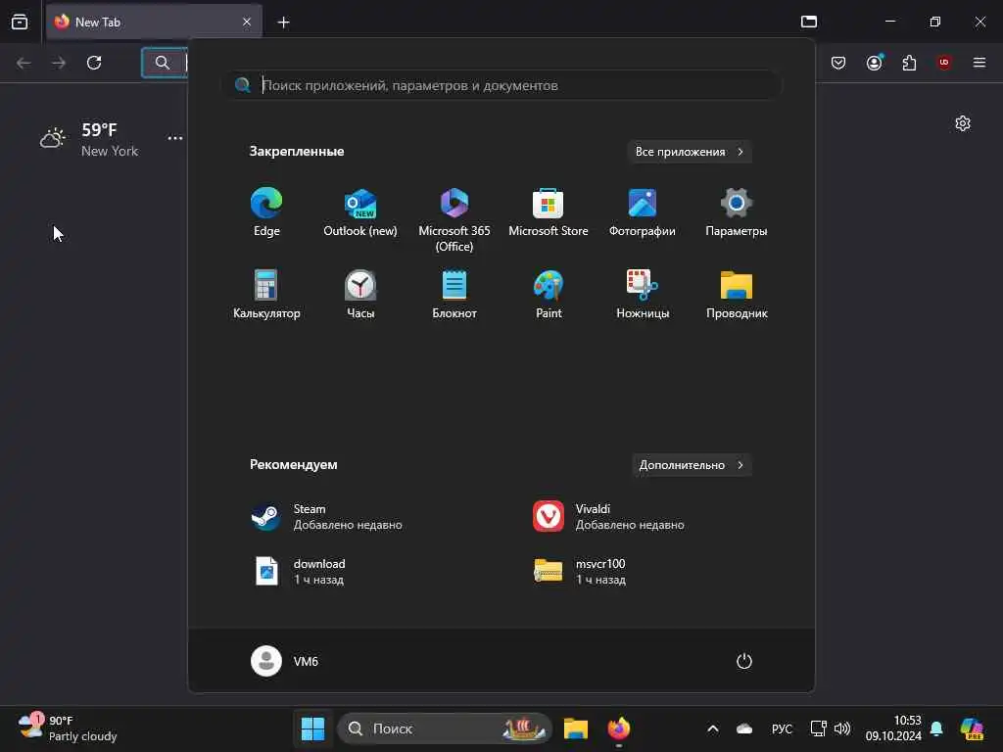Viewport: 1003px width, 752px height.
Task: Open clock showing 10:53 09.10.2024
Action: (893, 728)
